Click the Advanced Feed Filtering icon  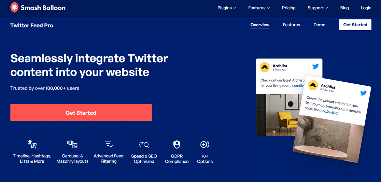(109, 145)
